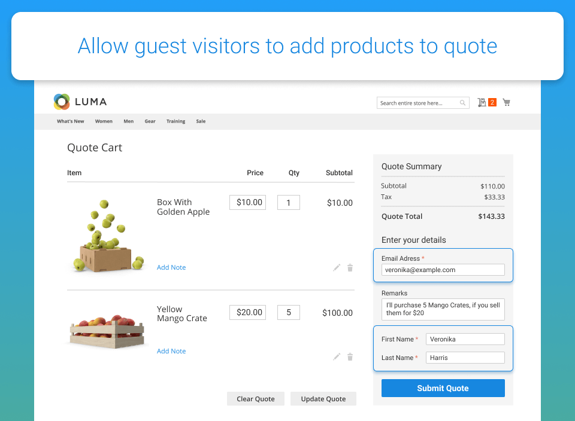Click the LUMA logo icon
Screen dimensions: 575x421
click(62, 102)
